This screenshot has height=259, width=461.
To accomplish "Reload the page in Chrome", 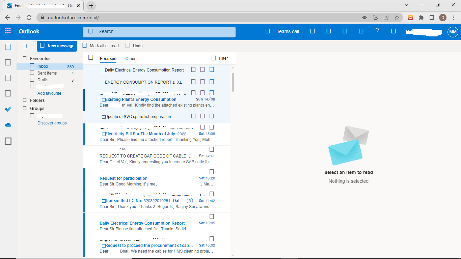I will point(29,18).
